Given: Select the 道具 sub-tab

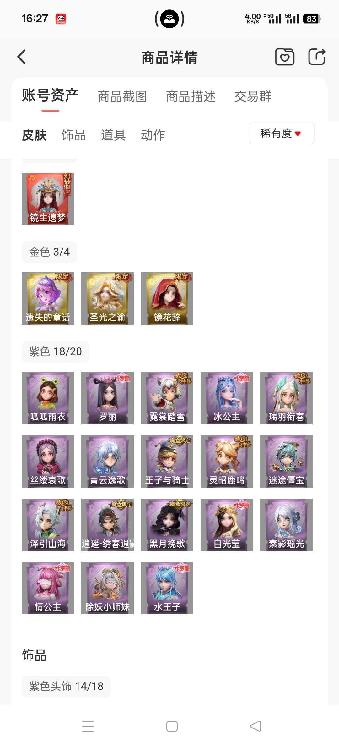Looking at the screenshot, I should pos(113,135).
